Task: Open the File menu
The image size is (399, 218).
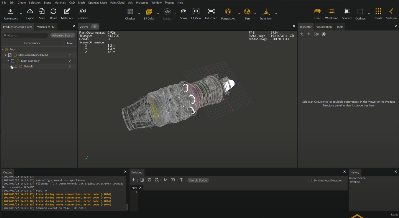Action: (4, 3)
